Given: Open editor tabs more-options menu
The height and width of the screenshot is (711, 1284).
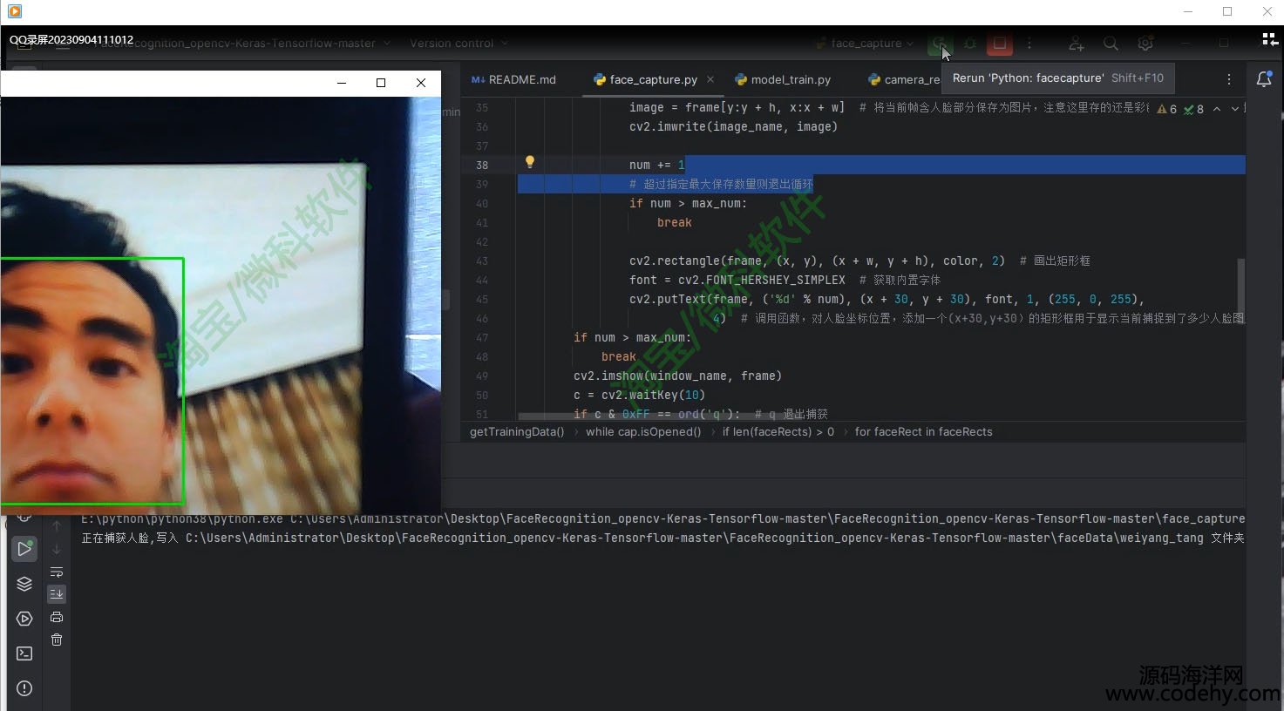Looking at the screenshot, I should pos(1229,79).
